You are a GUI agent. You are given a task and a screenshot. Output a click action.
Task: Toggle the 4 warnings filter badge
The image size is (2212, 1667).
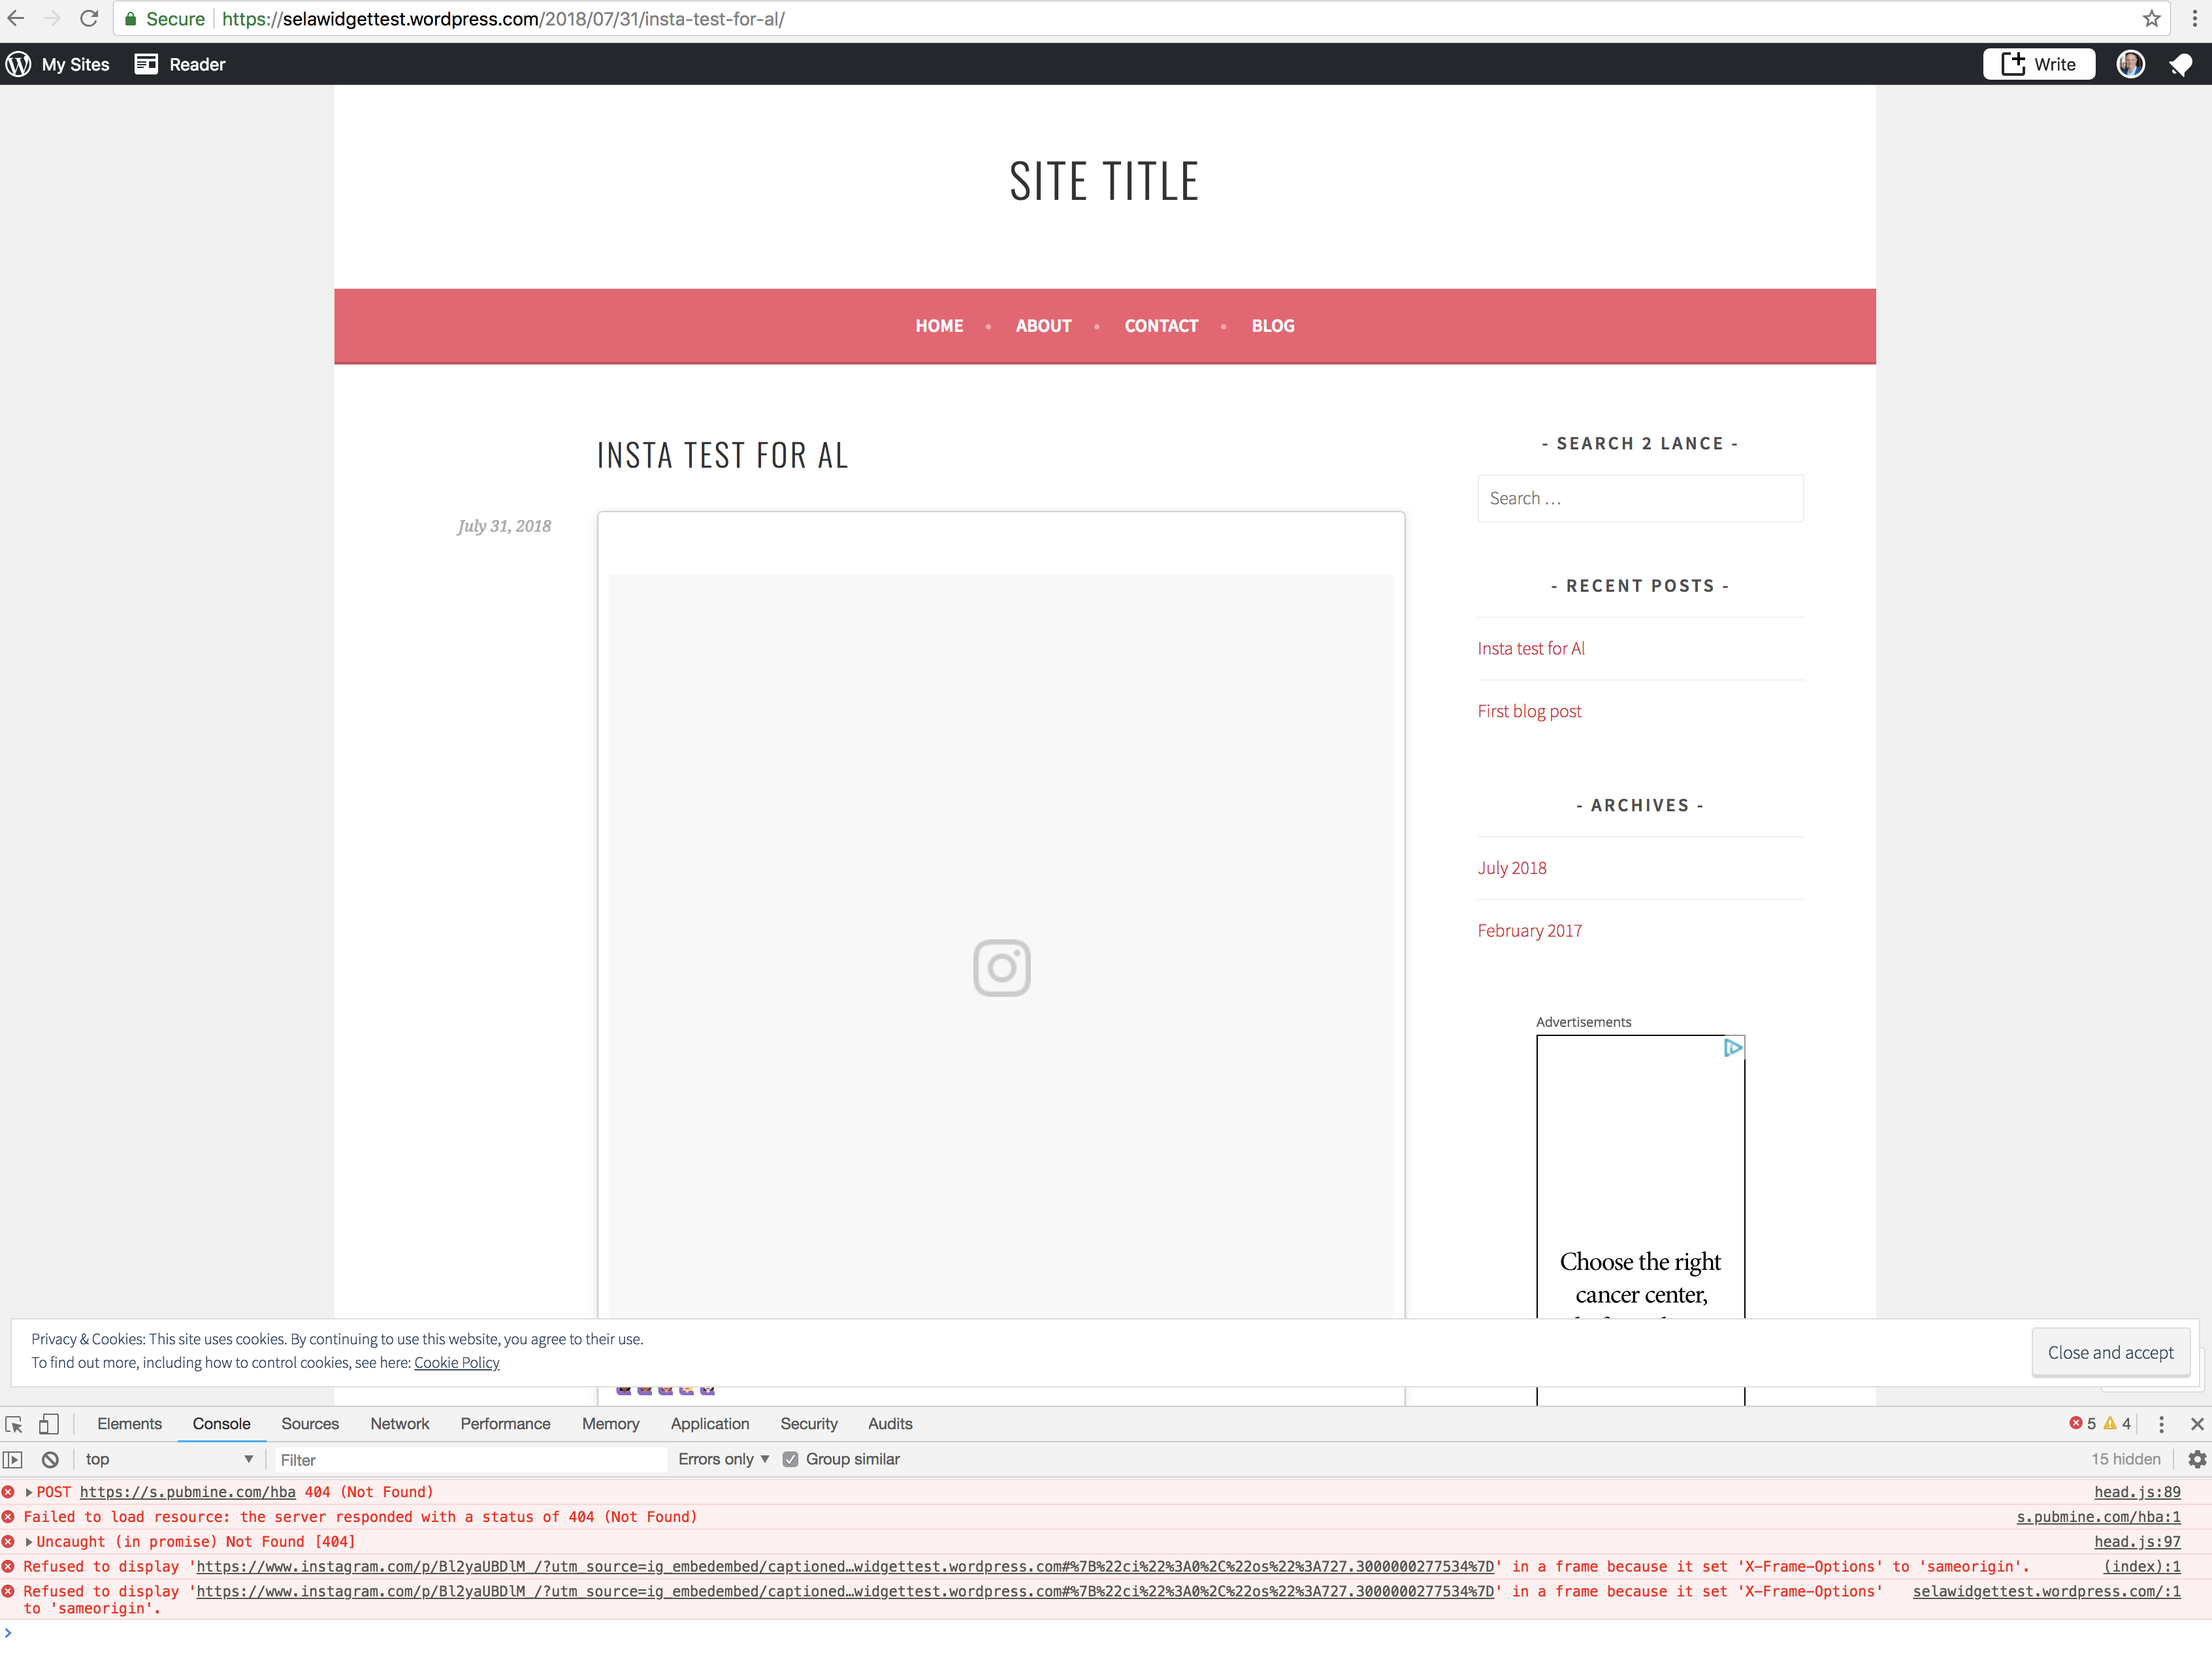(x=2118, y=1423)
